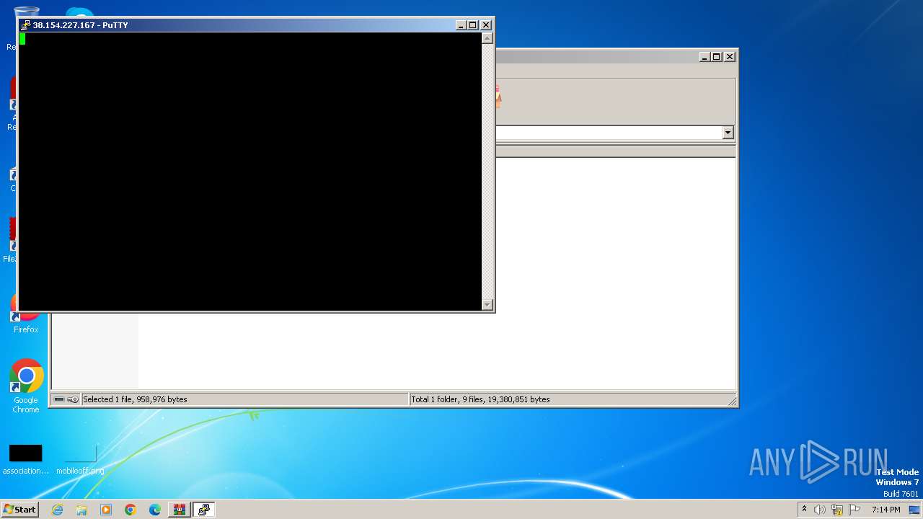Close the WinRAR window behind PuTTY

tap(730, 57)
